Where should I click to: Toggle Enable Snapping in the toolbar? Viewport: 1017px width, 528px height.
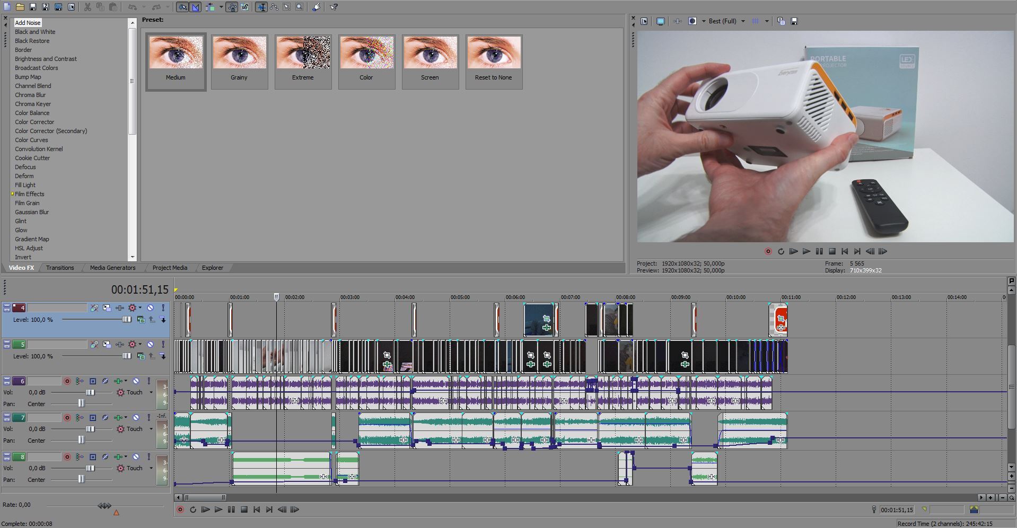(182, 7)
